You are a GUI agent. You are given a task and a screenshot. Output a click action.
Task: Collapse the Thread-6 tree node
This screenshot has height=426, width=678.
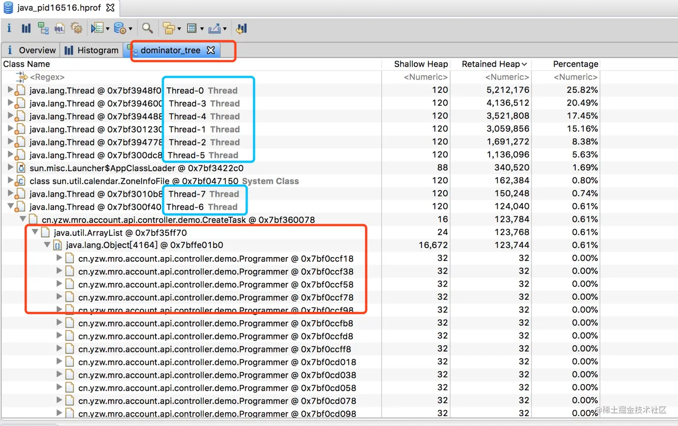tap(10, 206)
